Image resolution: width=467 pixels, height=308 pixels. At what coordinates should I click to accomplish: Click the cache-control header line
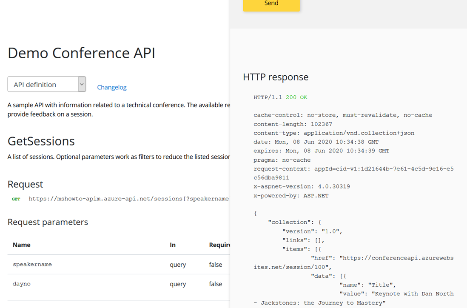pyautogui.click(x=343, y=115)
